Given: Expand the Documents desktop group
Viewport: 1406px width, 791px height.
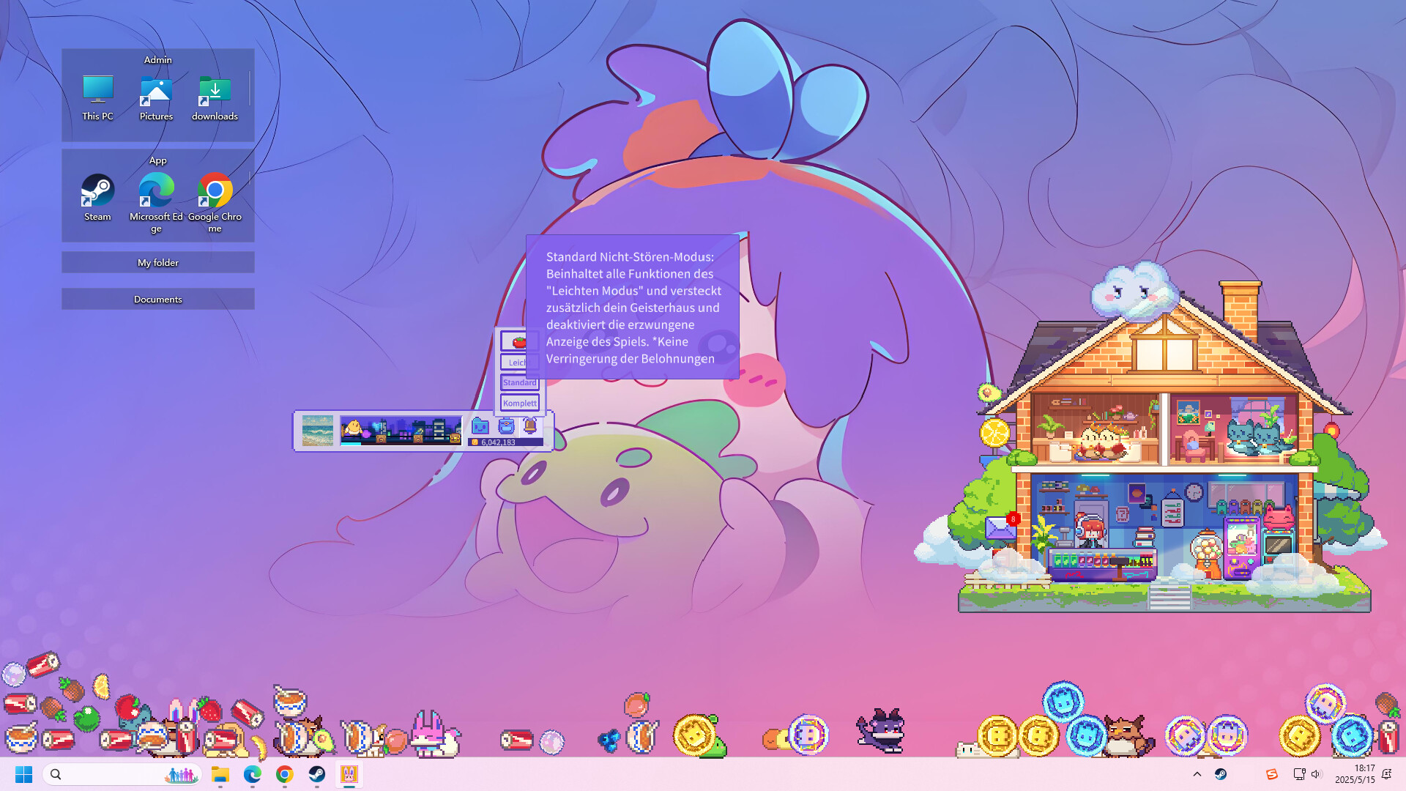Looking at the screenshot, I should pyautogui.click(x=158, y=300).
